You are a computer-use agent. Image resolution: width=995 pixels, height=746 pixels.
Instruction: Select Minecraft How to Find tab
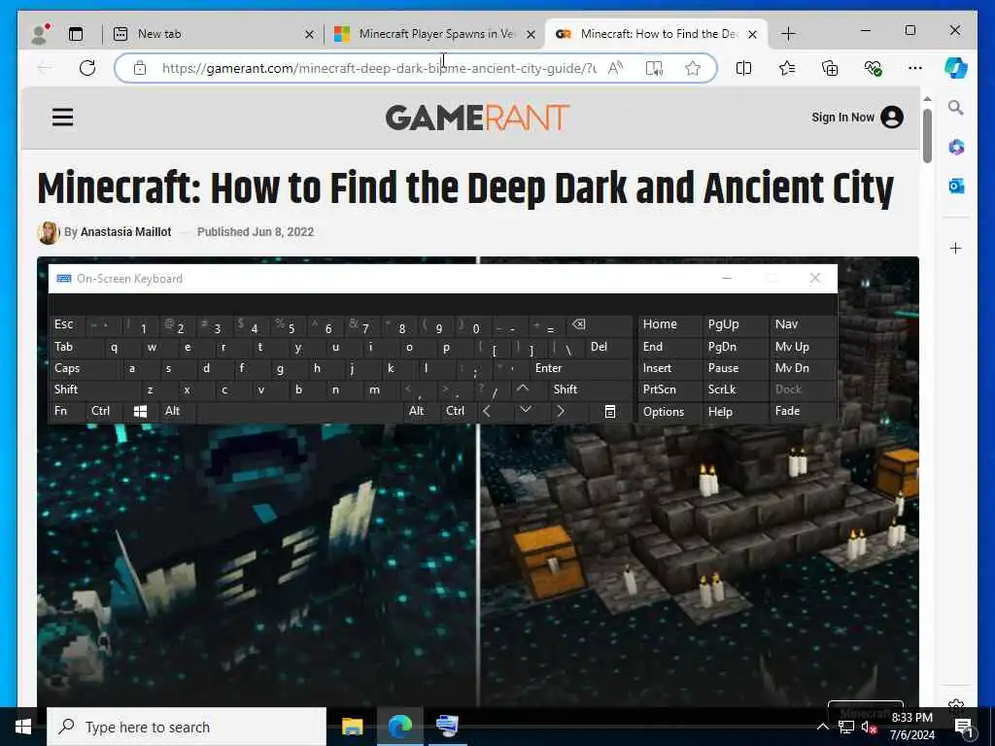(x=658, y=34)
